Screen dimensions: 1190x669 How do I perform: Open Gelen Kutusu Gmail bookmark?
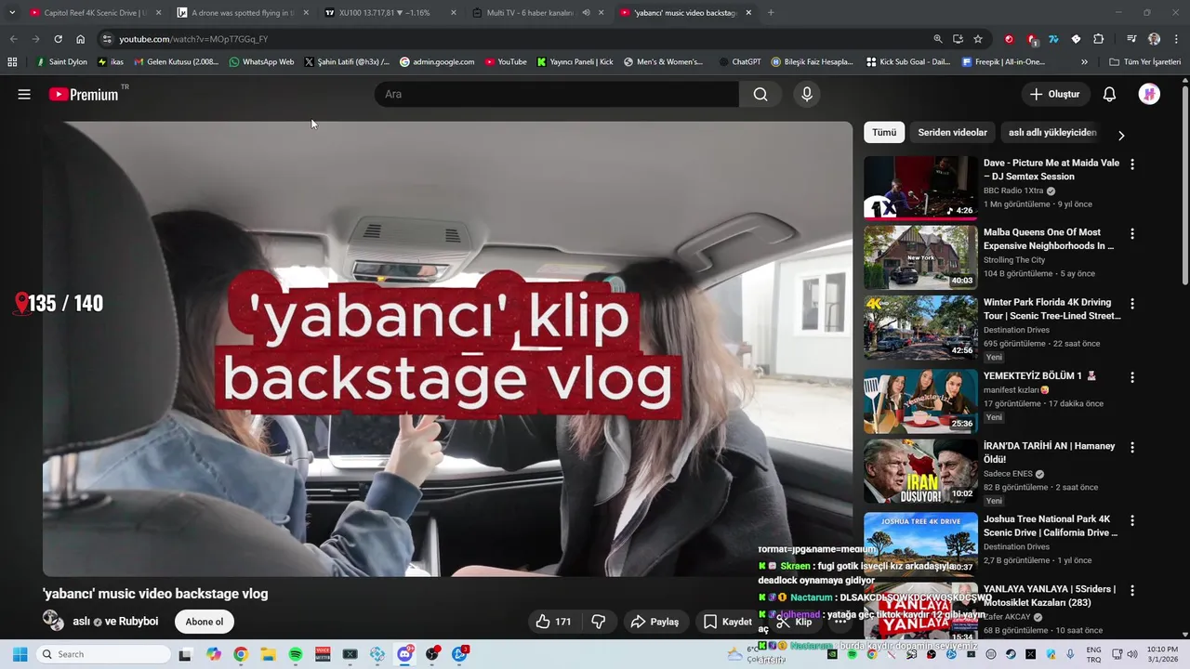pos(176,62)
